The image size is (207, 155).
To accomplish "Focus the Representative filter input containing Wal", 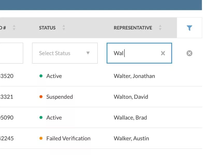I will (x=139, y=53).
